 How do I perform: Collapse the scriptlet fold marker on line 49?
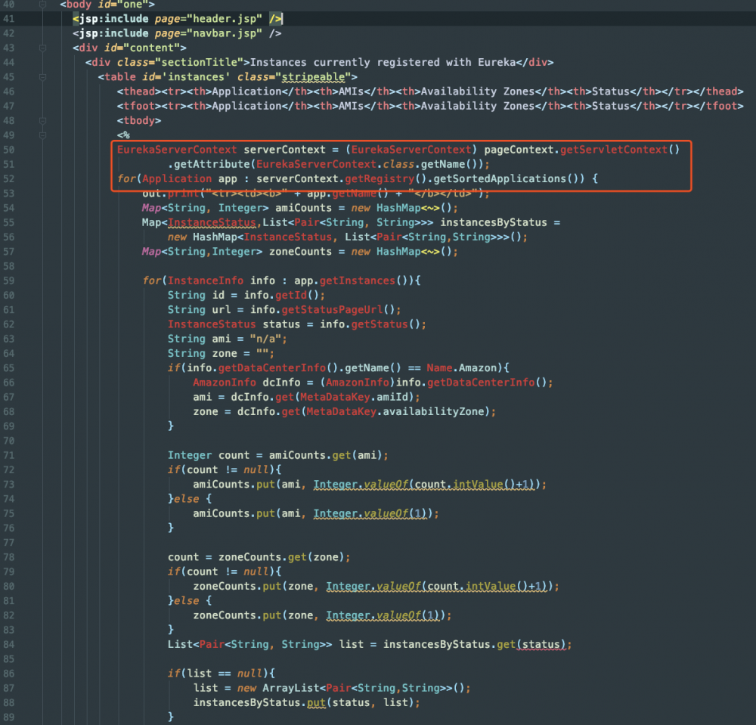point(42,135)
